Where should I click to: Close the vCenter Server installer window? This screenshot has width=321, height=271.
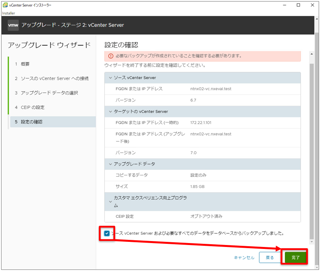(x=312, y=5)
